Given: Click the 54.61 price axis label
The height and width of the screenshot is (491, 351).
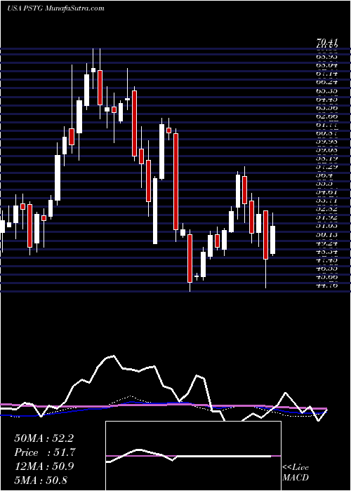Looking at the screenshot, I should (327, 193).
